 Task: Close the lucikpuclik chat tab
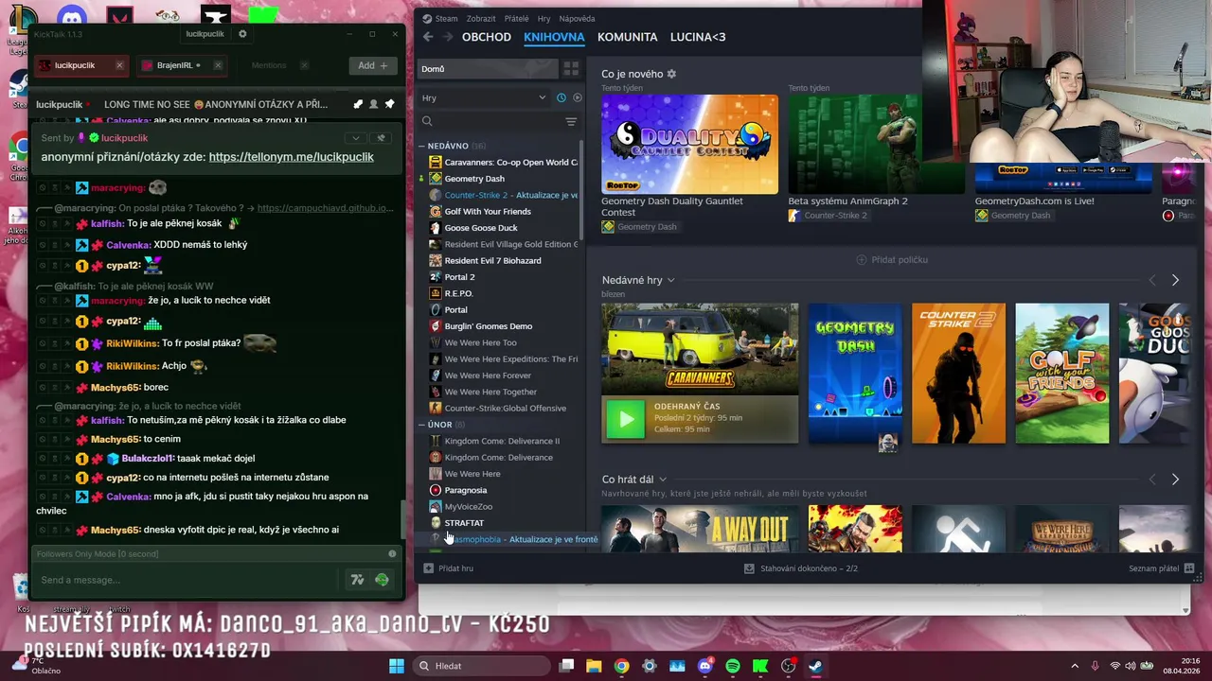click(119, 65)
